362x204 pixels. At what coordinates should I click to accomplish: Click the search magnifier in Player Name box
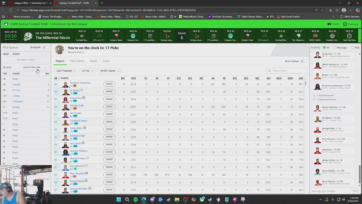click(270, 71)
